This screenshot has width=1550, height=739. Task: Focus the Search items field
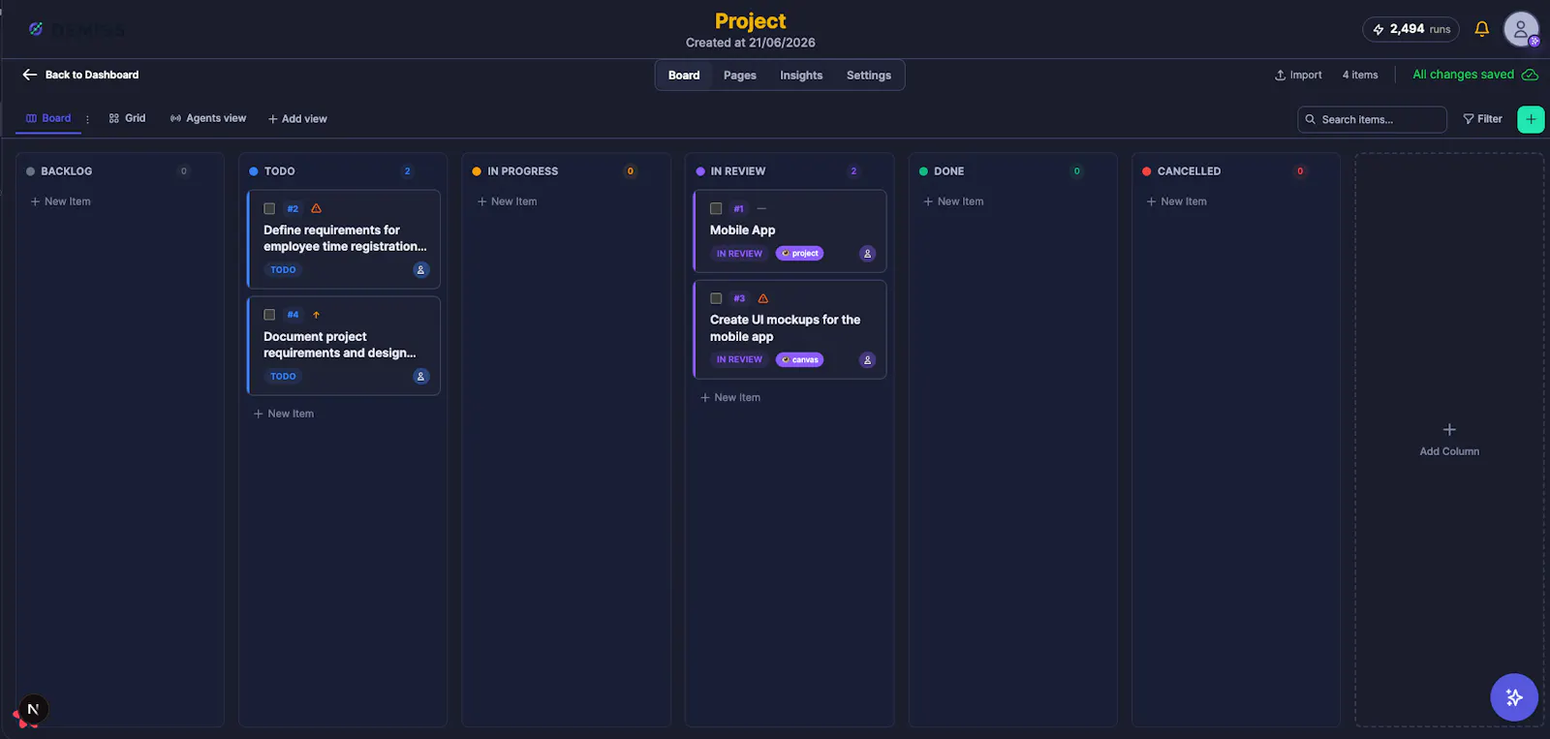pyautogui.click(x=1372, y=119)
